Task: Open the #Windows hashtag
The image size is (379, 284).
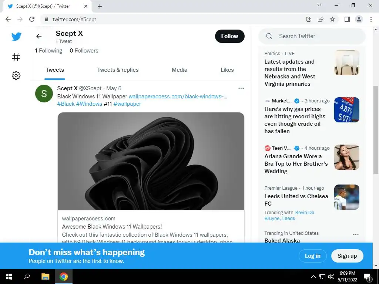Action: tap(89, 104)
